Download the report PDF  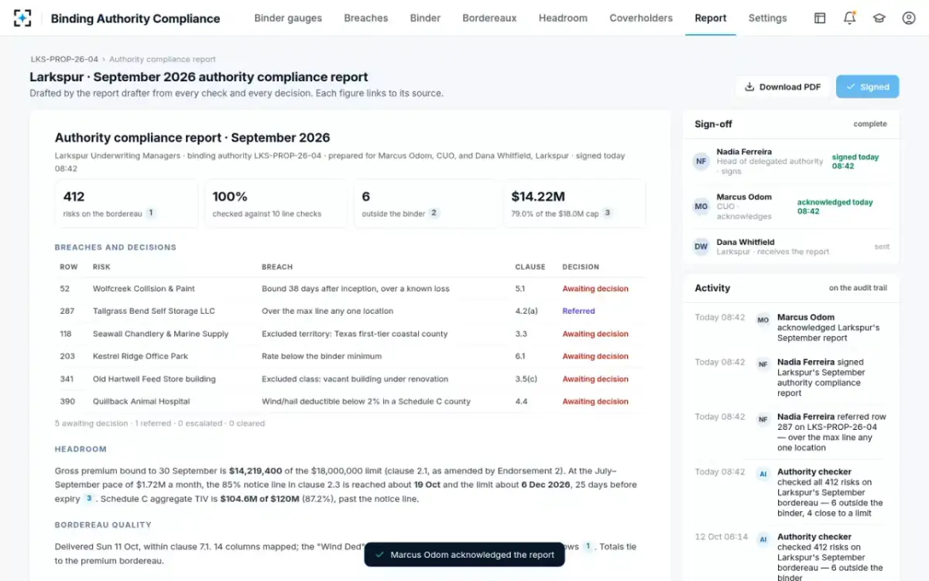783,87
